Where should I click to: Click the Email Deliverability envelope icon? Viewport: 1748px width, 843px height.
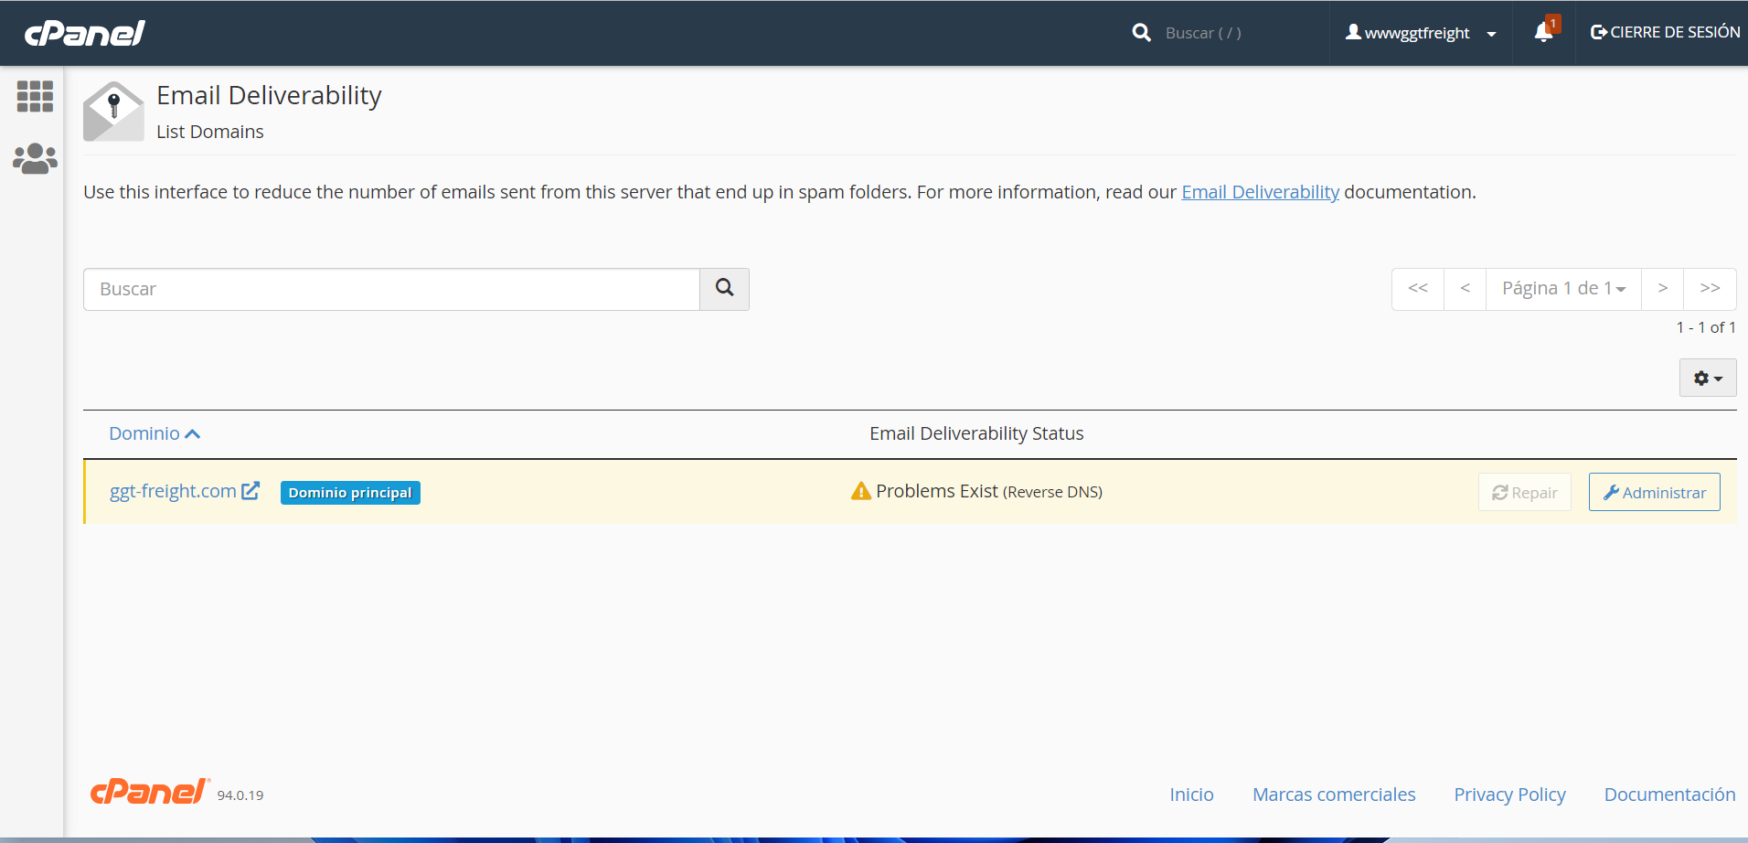113,112
